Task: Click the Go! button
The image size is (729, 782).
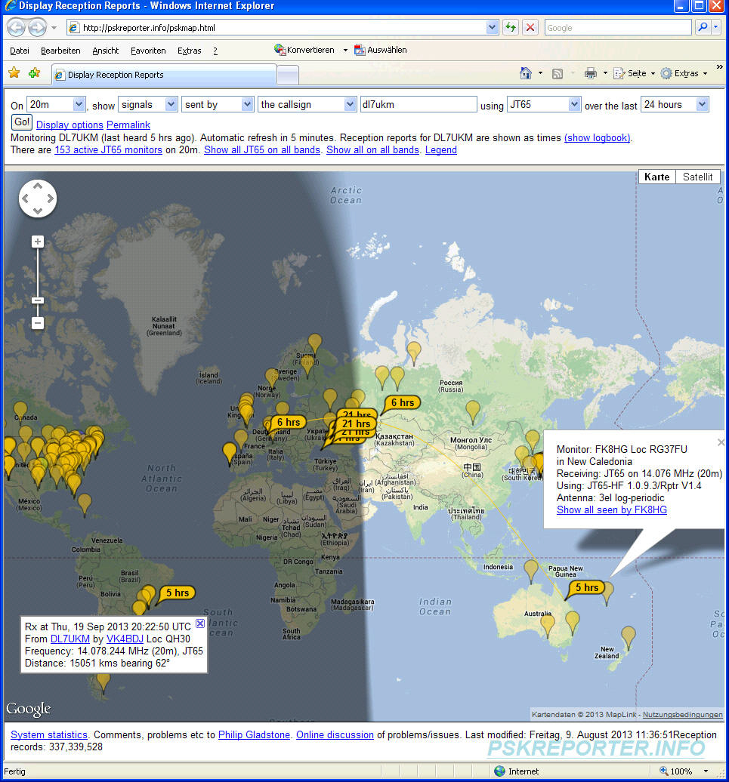Action: point(22,122)
